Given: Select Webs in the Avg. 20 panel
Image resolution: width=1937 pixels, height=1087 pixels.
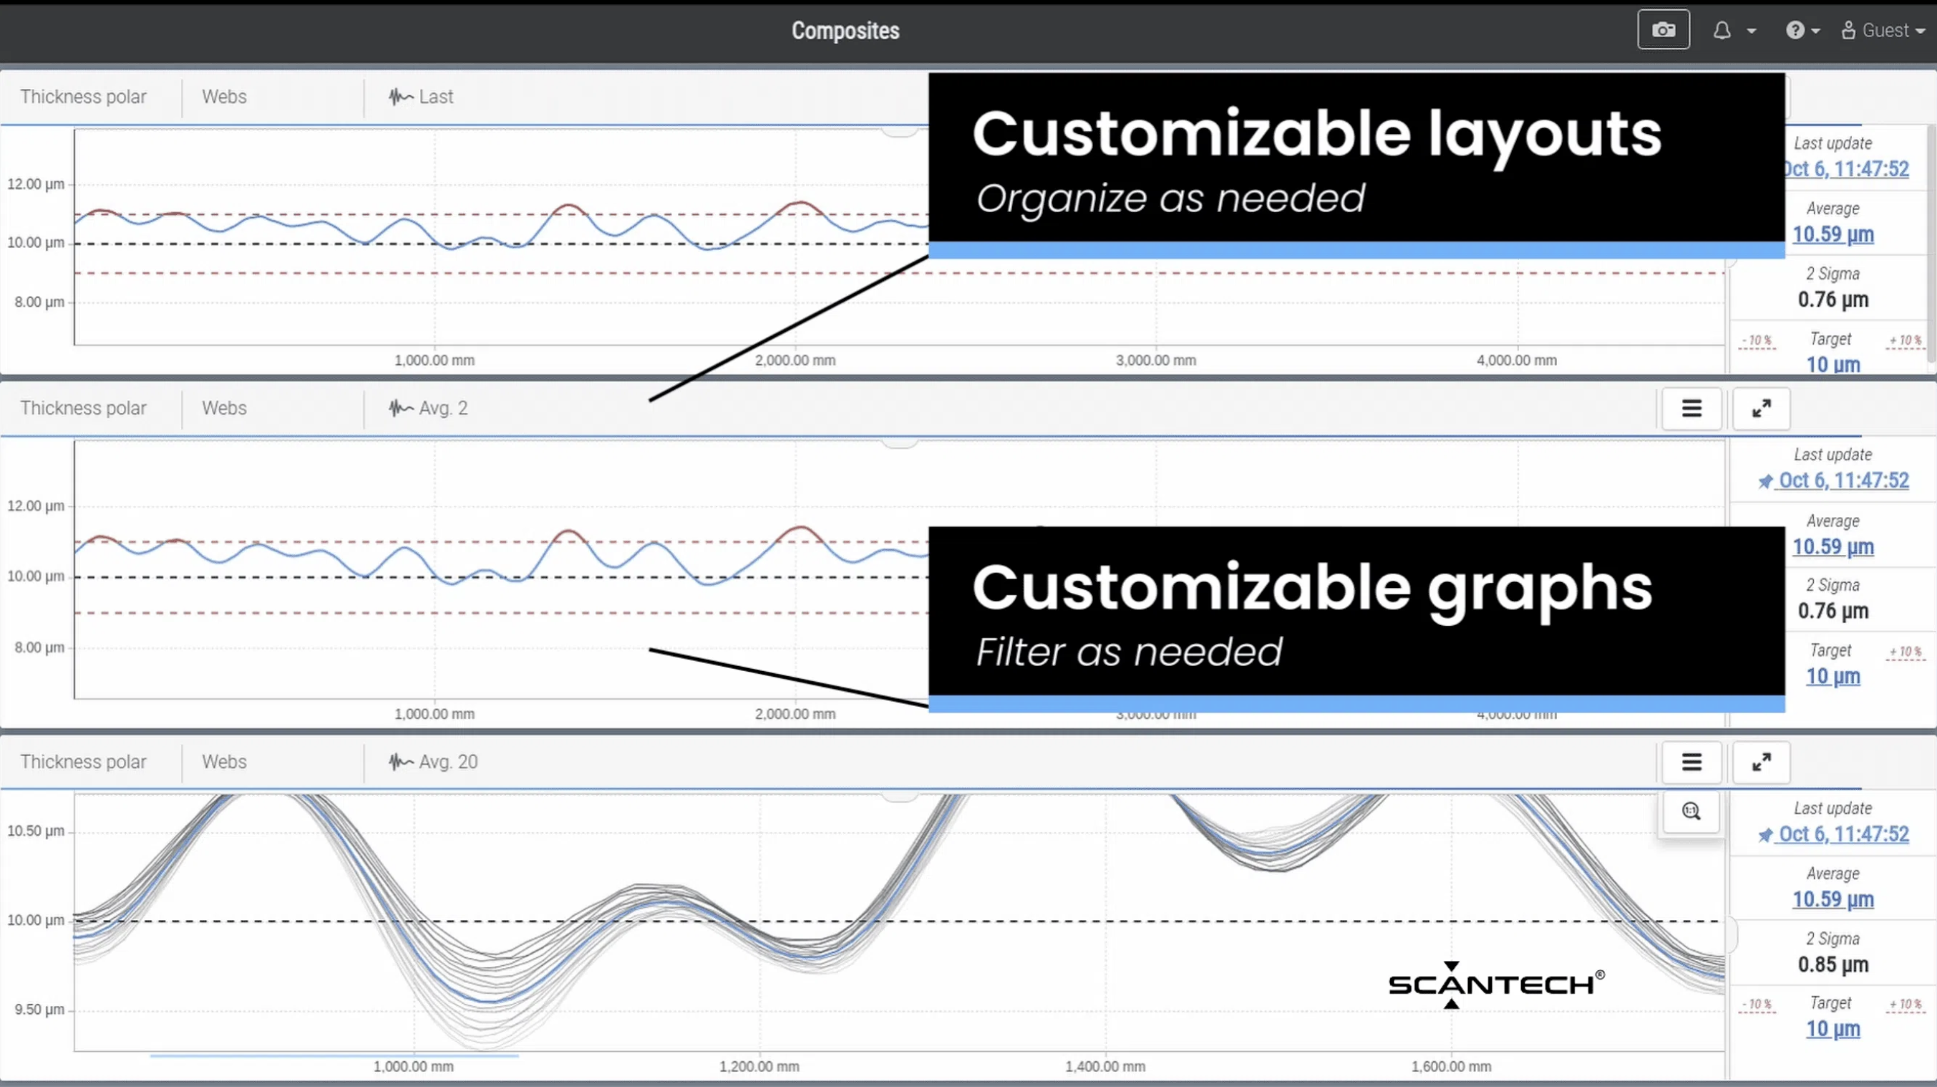Looking at the screenshot, I should click(x=224, y=762).
